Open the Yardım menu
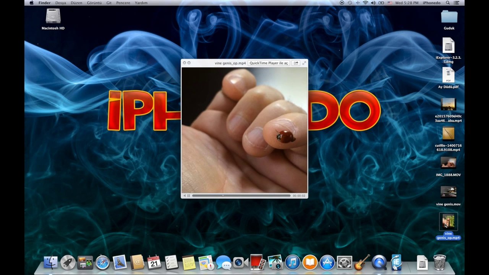489x275 pixels. click(x=141, y=3)
